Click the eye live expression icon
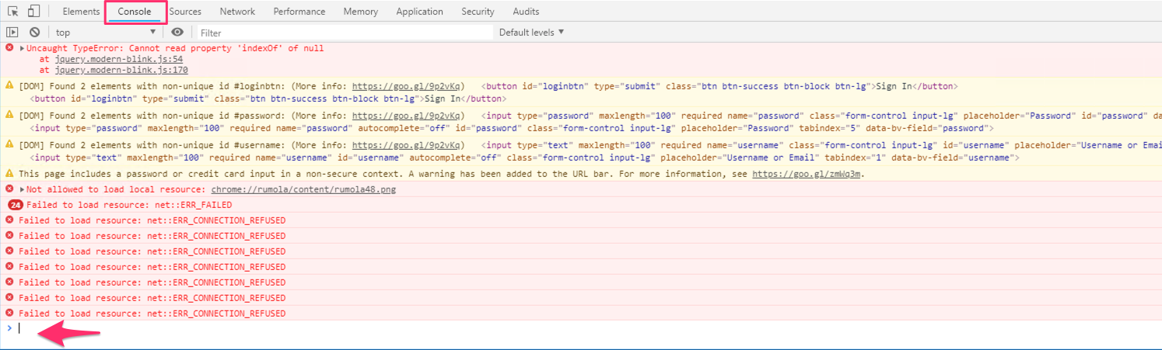 pyautogui.click(x=177, y=33)
